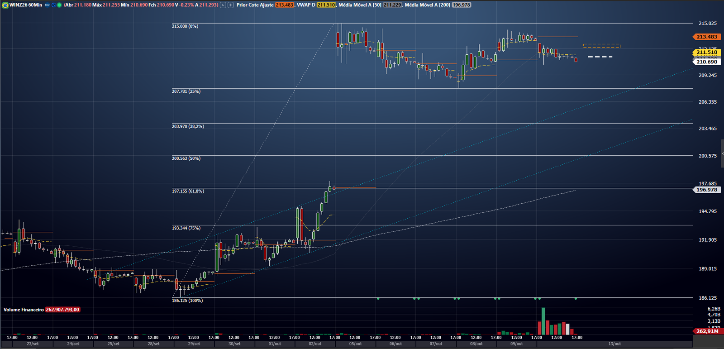
Task: Click the exchange badge icon after 60Min
Action: tap(47, 5)
